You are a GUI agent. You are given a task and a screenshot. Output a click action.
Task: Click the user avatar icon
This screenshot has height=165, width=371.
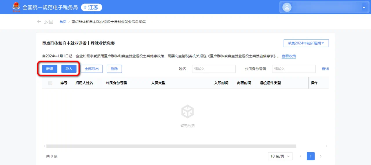pyautogui.click(x=287, y=7)
